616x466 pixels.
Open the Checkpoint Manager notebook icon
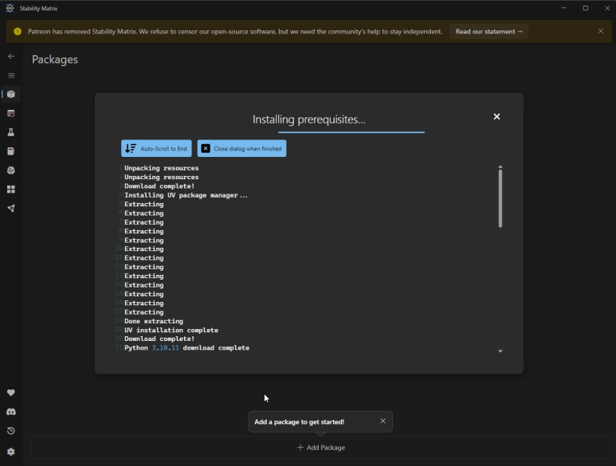coord(11,151)
